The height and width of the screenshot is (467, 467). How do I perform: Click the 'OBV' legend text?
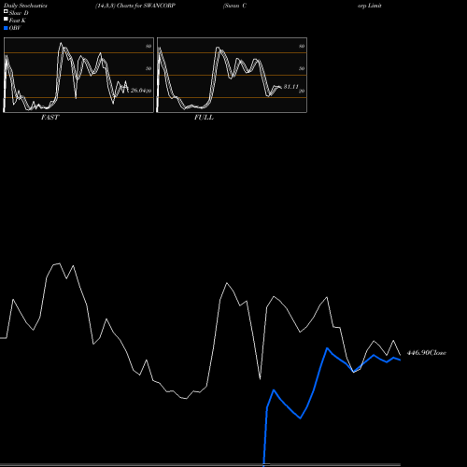click(15, 28)
